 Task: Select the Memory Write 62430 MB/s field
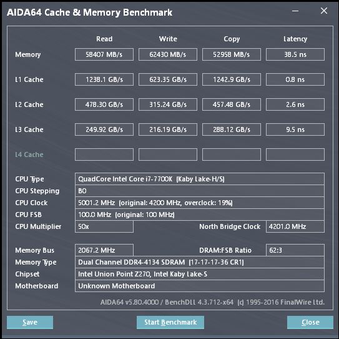168,54
